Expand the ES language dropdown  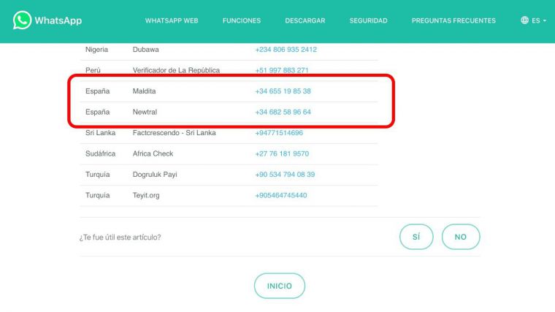tap(538, 20)
